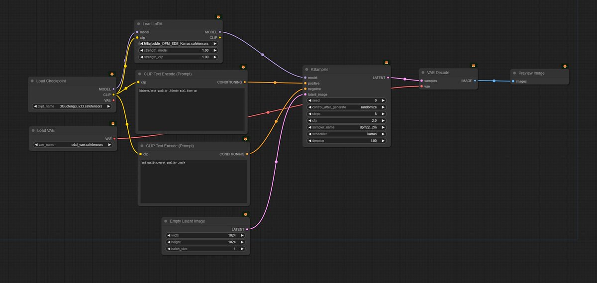Click the VAE output port on Load VAE

coord(114,139)
